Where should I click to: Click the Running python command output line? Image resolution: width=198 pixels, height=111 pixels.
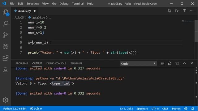click(x=70, y=78)
